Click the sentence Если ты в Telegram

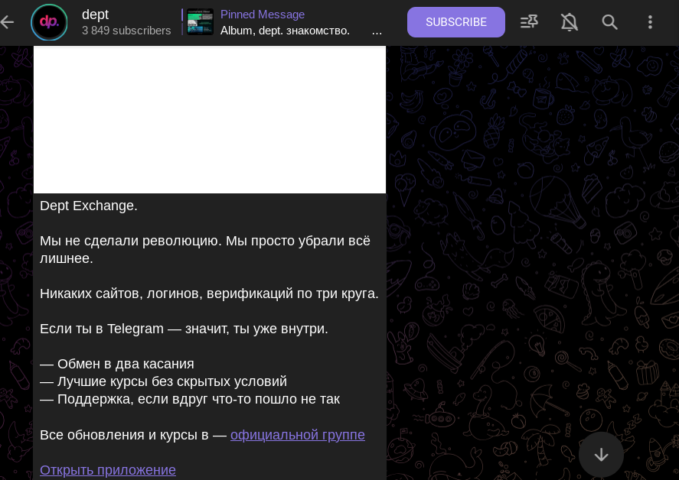point(184,329)
